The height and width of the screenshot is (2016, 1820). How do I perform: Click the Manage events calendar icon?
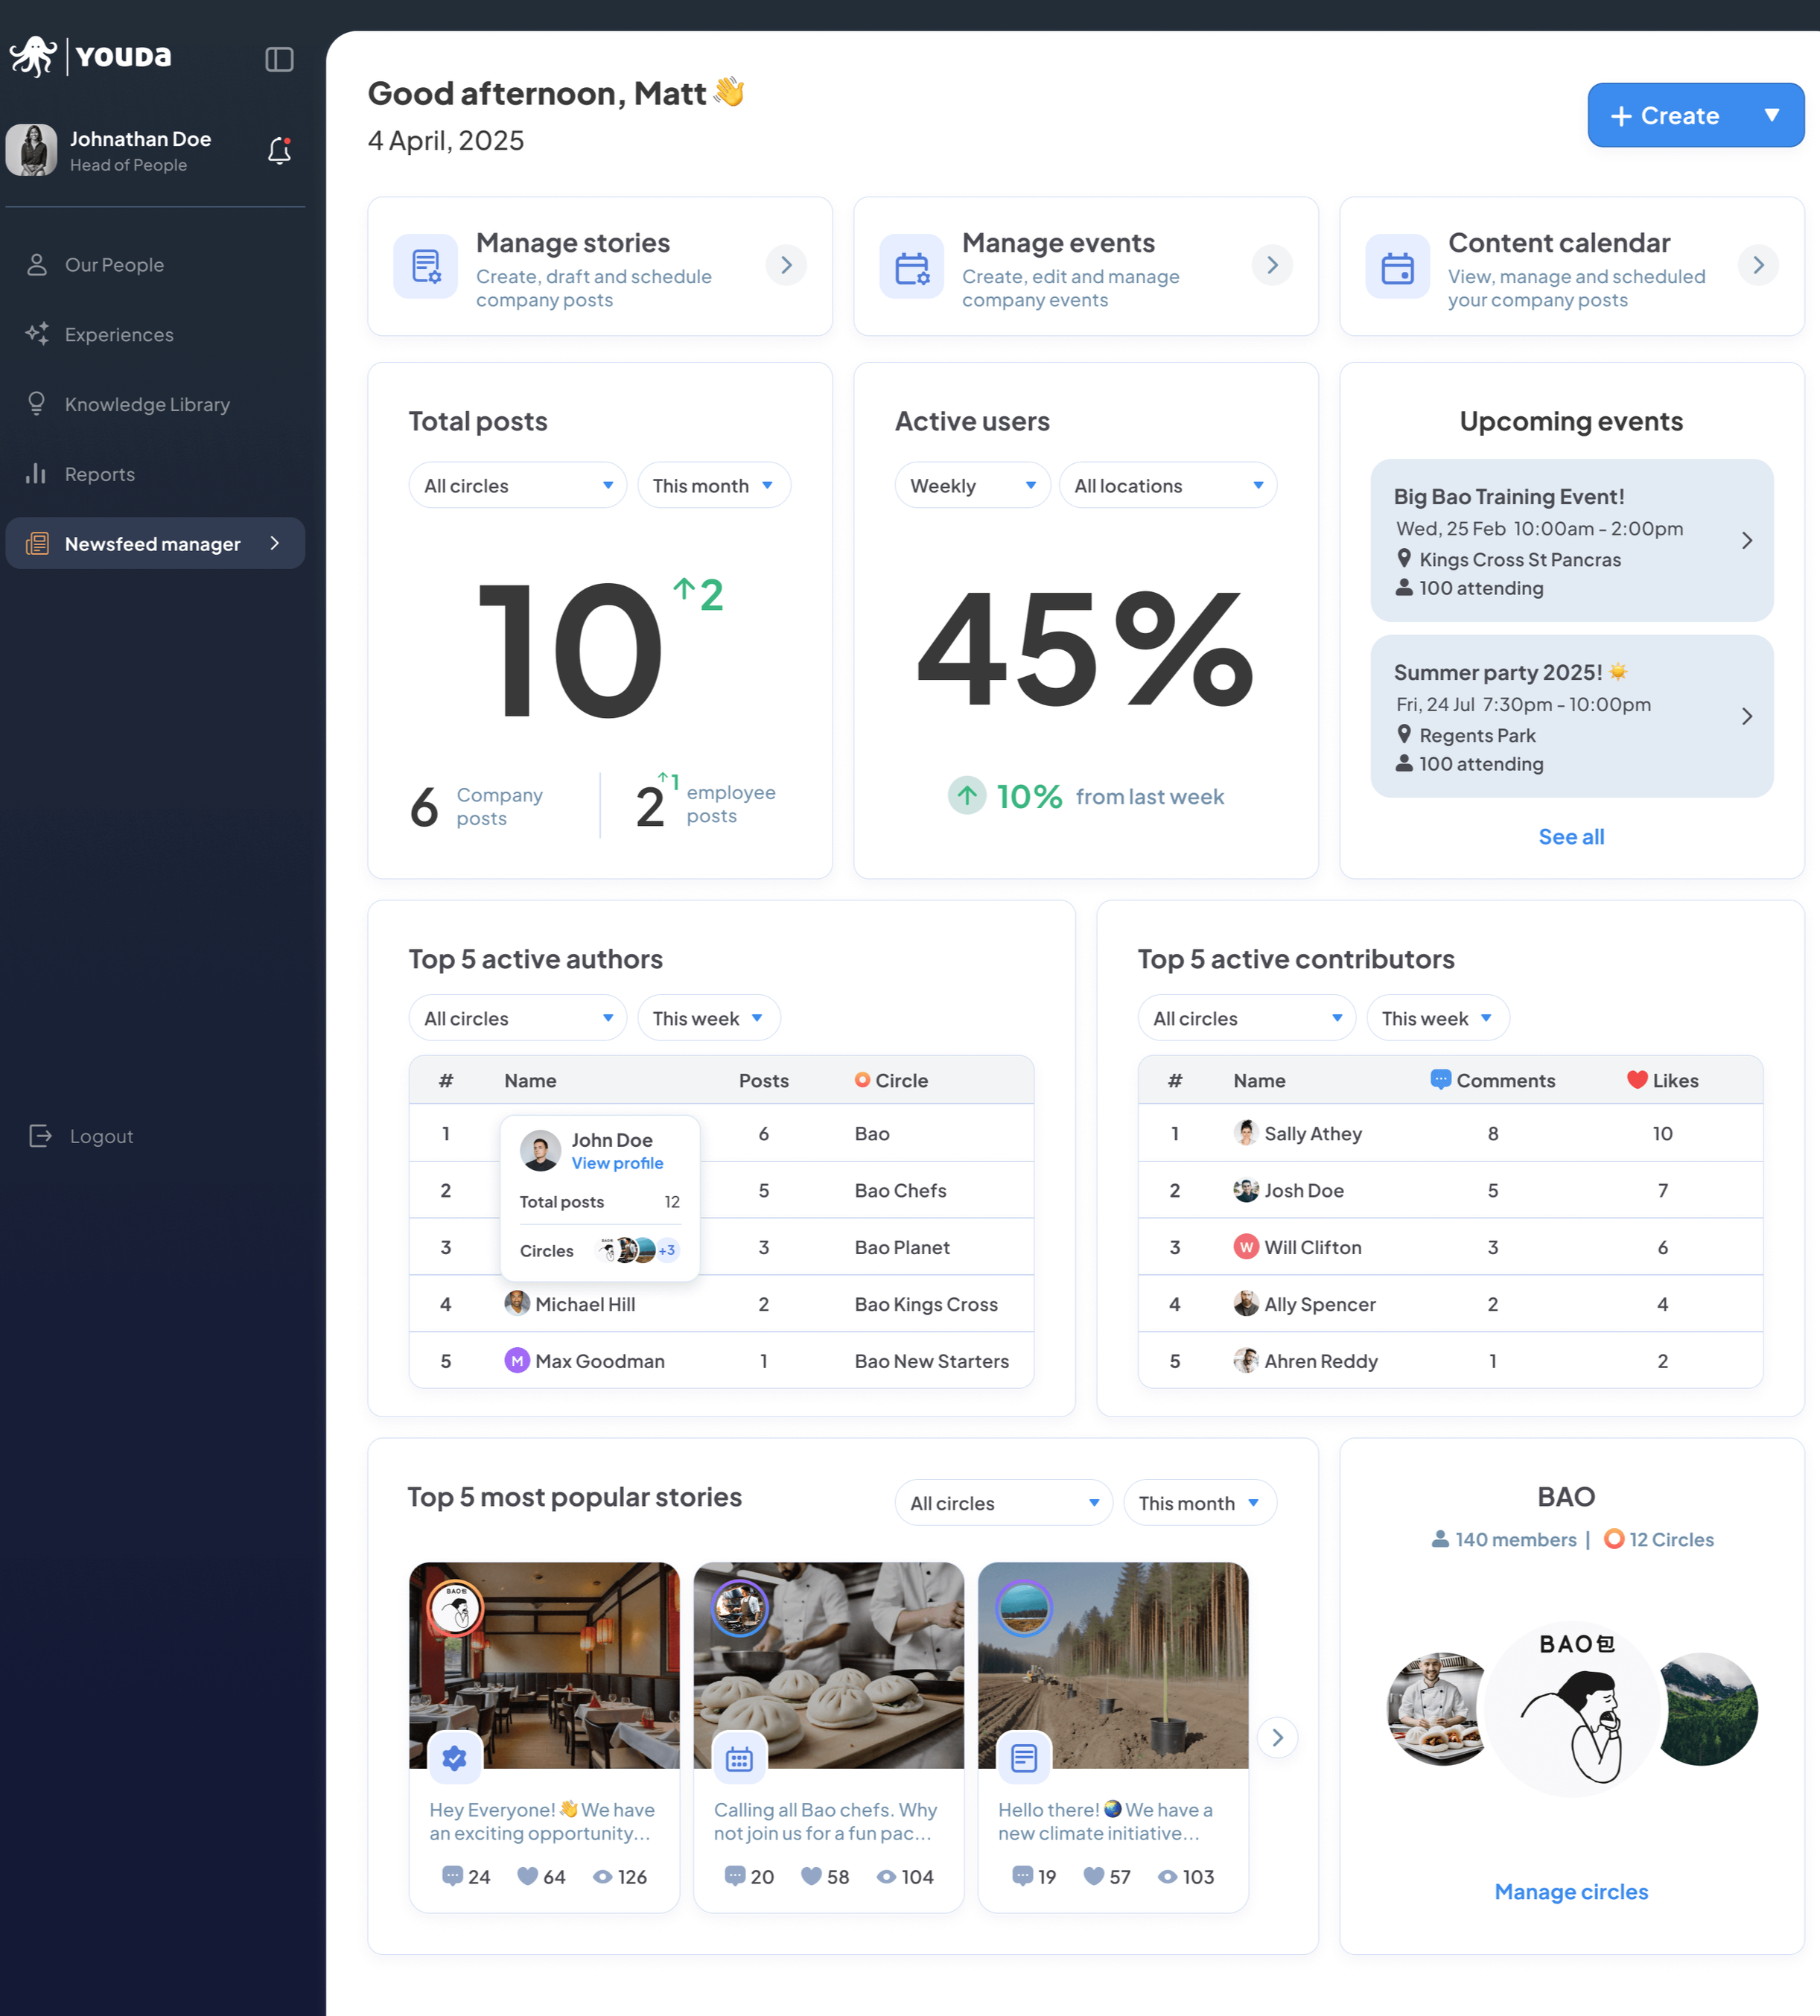tap(911, 266)
